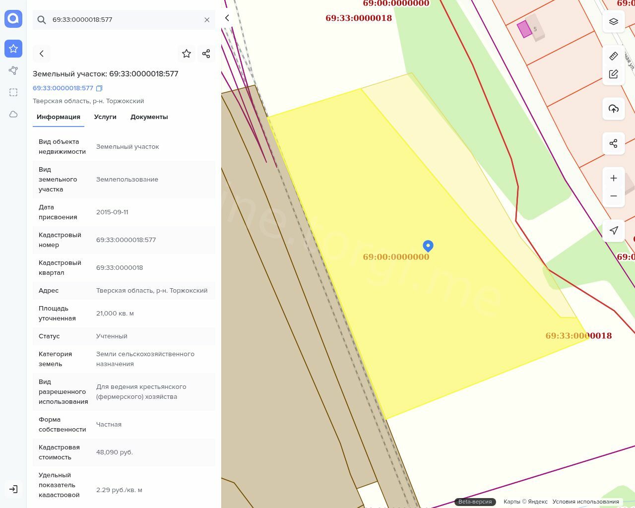Open the 69:33:0000018:577 cadastral link
The height and width of the screenshot is (508, 635).
point(63,88)
